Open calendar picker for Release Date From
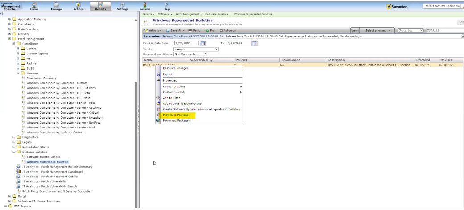 202,43
